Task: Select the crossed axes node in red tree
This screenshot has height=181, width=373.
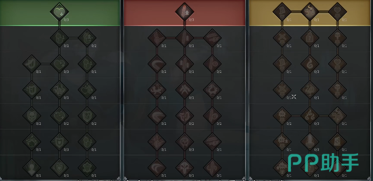Action: point(185,90)
